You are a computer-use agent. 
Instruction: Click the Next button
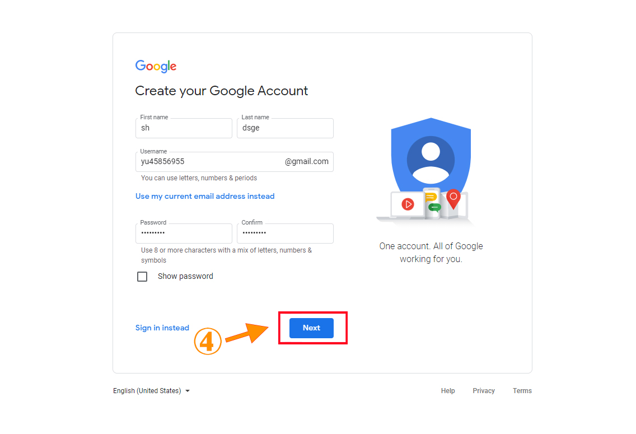tap(312, 328)
